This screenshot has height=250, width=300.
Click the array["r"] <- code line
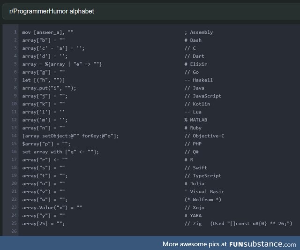click(45, 160)
